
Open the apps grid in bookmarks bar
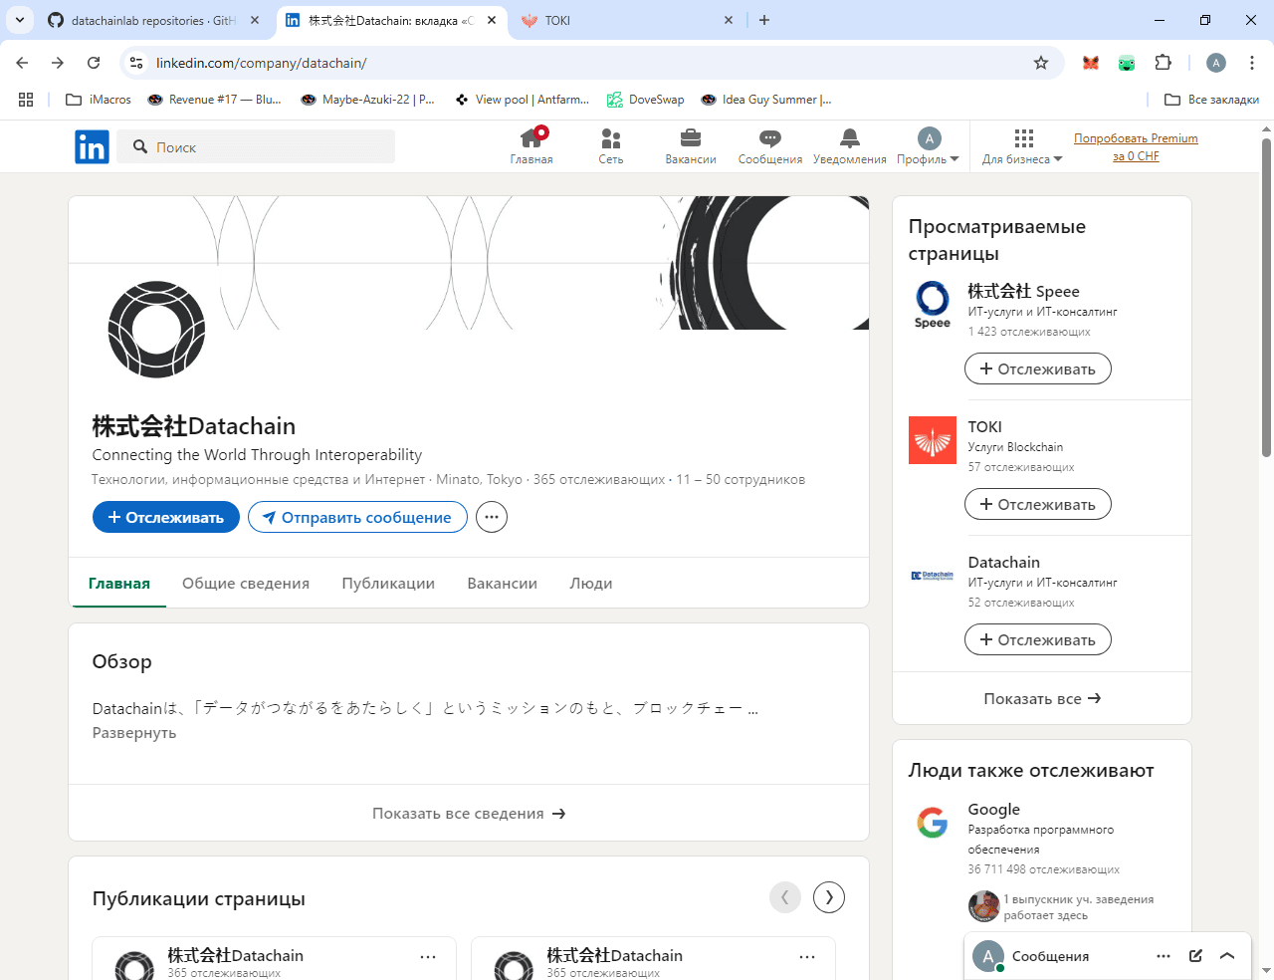point(26,100)
